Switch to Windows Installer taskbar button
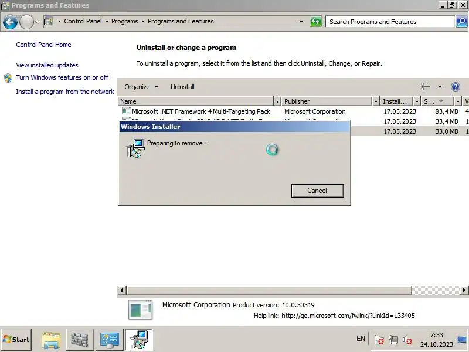Screen dimensions: 469x352 click(139, 340)
